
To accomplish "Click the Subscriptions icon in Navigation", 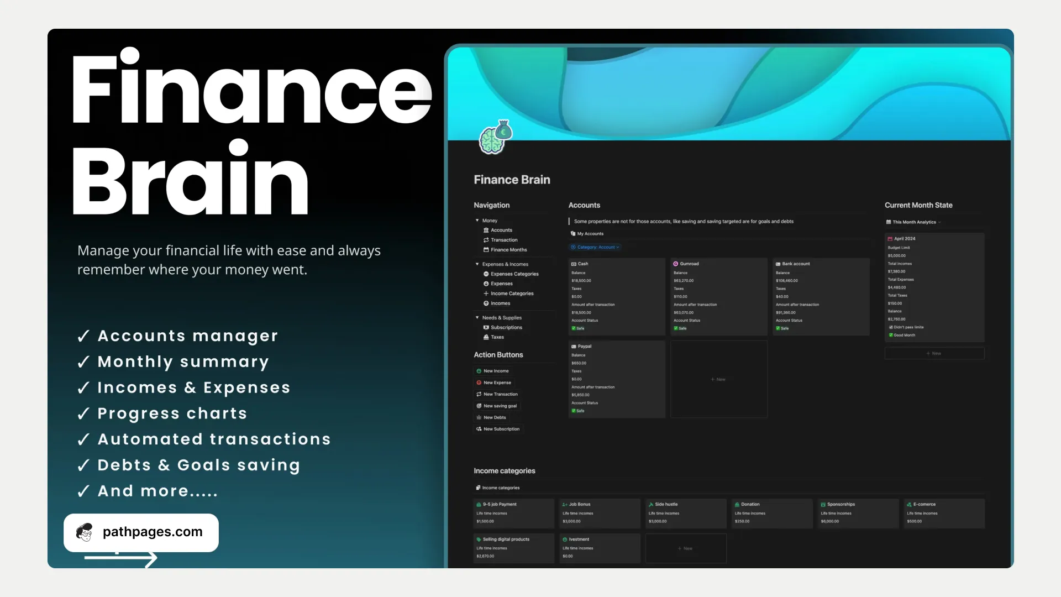I will click(486, 328).
